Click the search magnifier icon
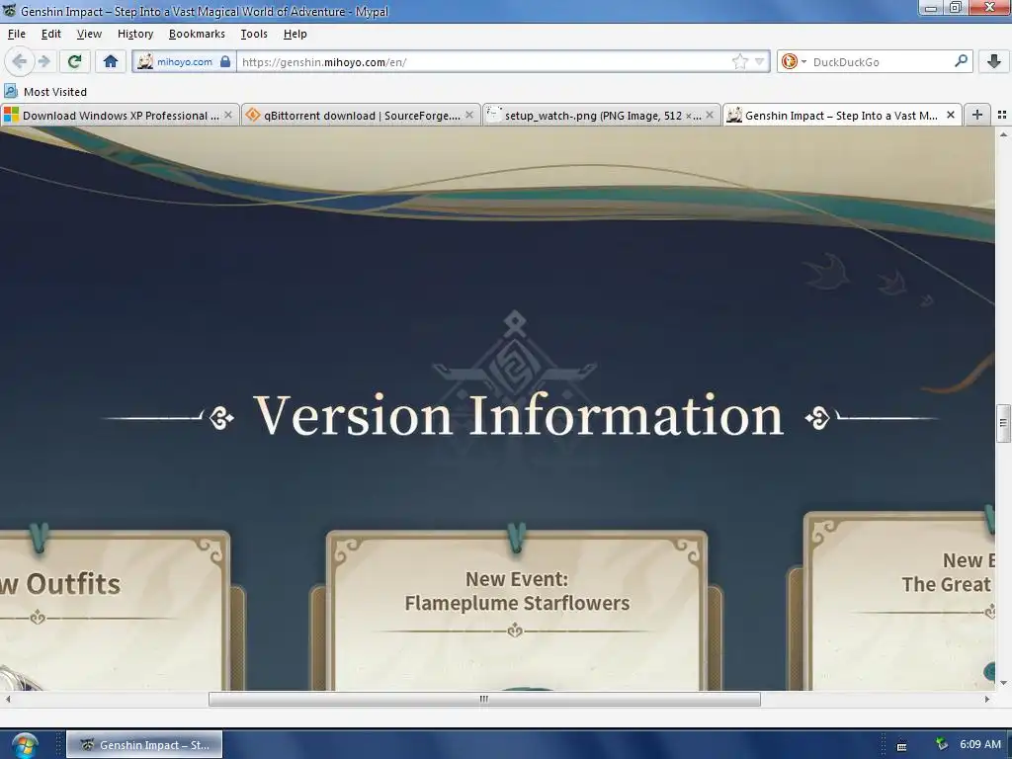Viewport: 1012px width, 759px height. point(961,61)
